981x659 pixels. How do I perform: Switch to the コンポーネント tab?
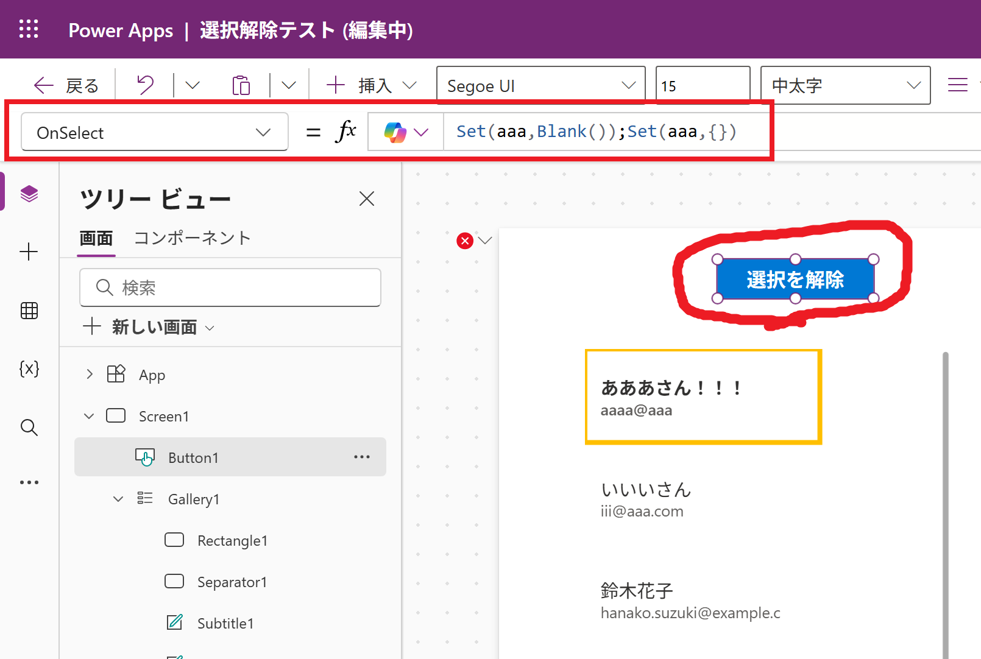[192, 238]
